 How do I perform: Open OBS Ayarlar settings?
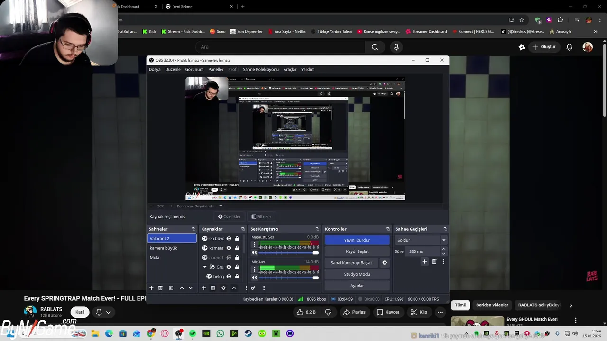(x=357, y=286)
